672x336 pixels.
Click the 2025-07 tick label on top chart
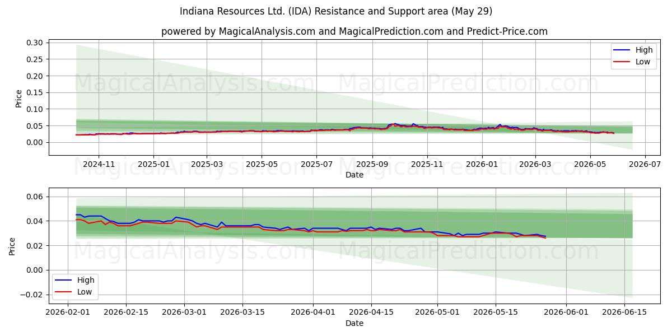pyautogui.click(x=316, y=165)
